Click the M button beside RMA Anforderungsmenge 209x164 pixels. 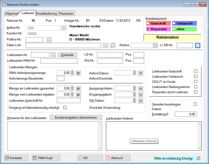(x=78, y=73)
